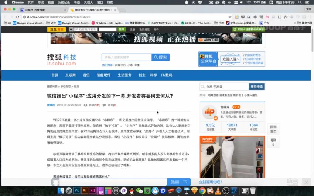314x196 pixels.
Task: Open the Trash in the Dock
Action: pyautogui.click(x=253, y=191)
